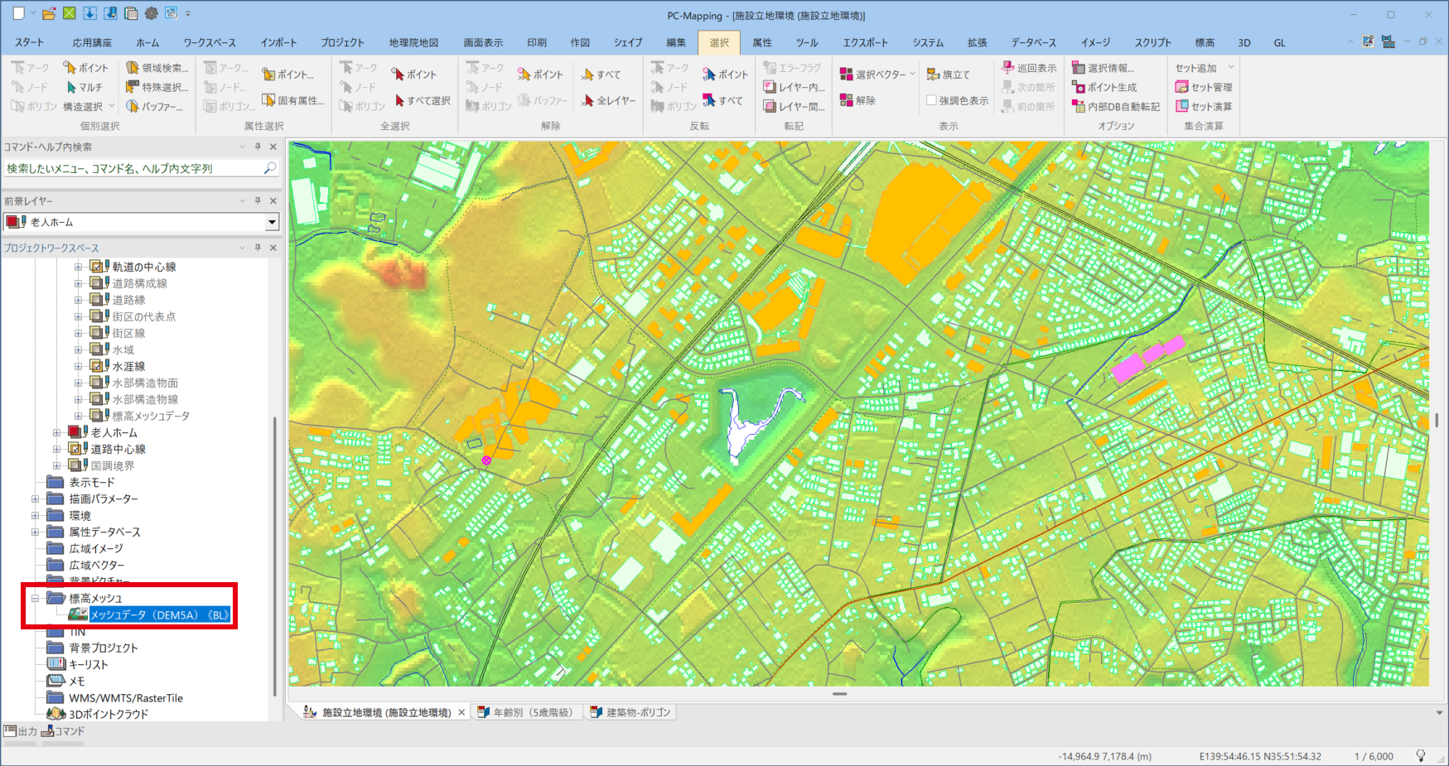Screen dimensions: 1449x766
Task: Open the 前景レイヤー dropdown showing 老人ホーム
Action: coord(272,222)
